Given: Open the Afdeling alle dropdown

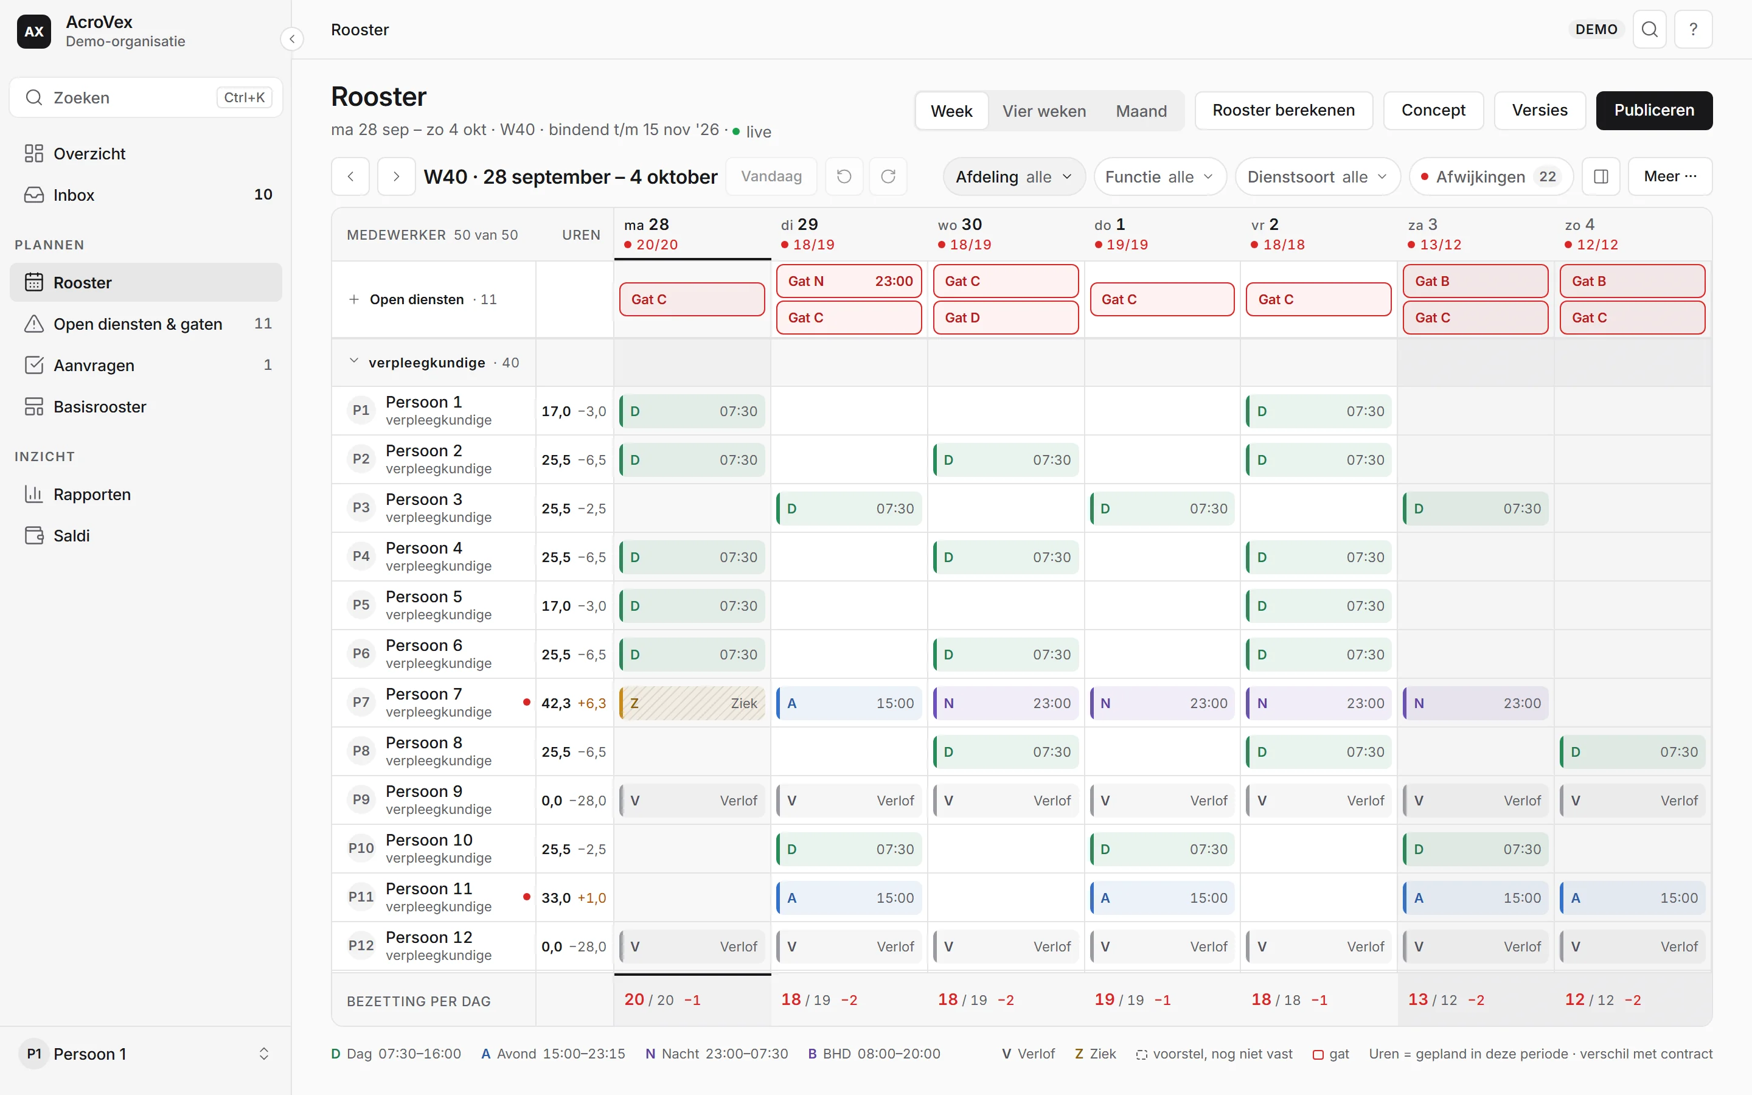Looking at the screenshot, I should [x=1013, y=176].
